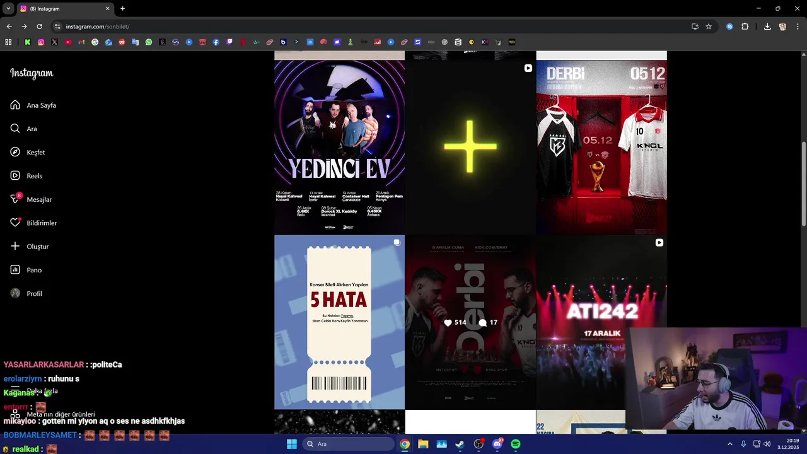Open the YEDİNCİ EV post
Image resolution: width=807 pixels, height=454 pixels.
[x=339, y=148]
